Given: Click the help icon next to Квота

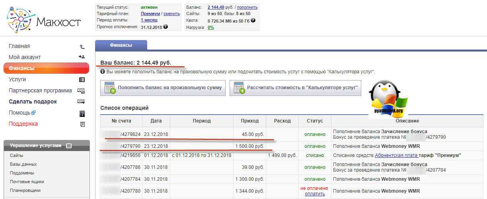Looking at the screenshot, I should click(253, 20).
